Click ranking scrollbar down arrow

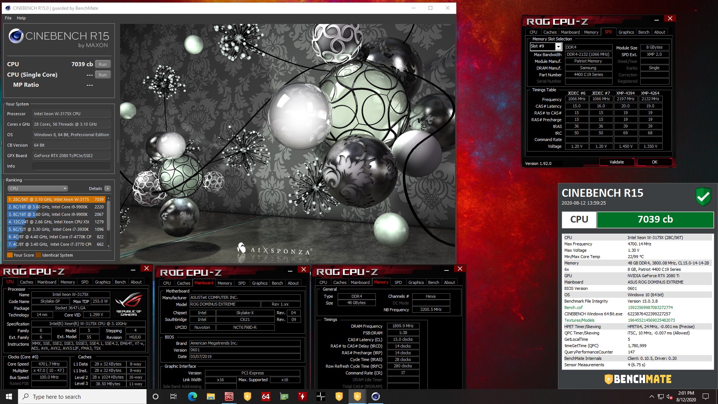click(108, 246)
